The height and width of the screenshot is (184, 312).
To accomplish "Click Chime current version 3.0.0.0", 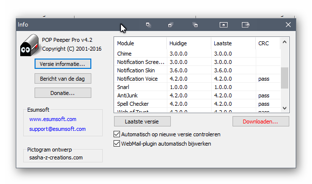I will (179, 54).
